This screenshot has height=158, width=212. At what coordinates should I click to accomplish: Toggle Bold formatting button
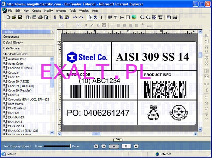pyautogui.click(x=86, y=25)
